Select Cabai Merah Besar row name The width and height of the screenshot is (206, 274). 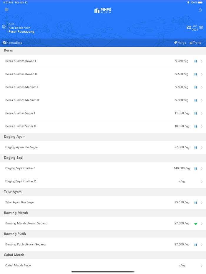[x=18, y=265]
